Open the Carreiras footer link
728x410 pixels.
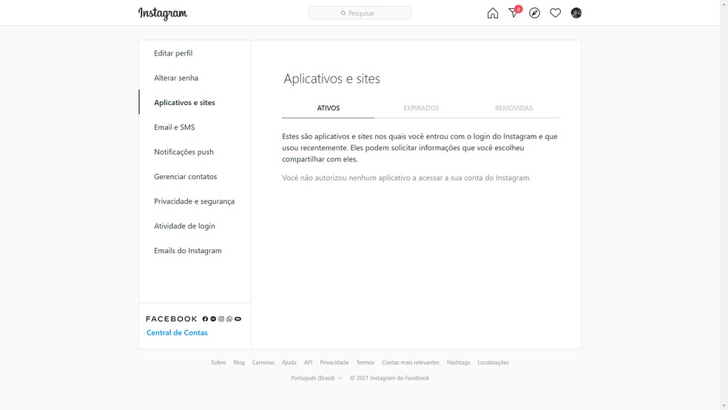263,362
